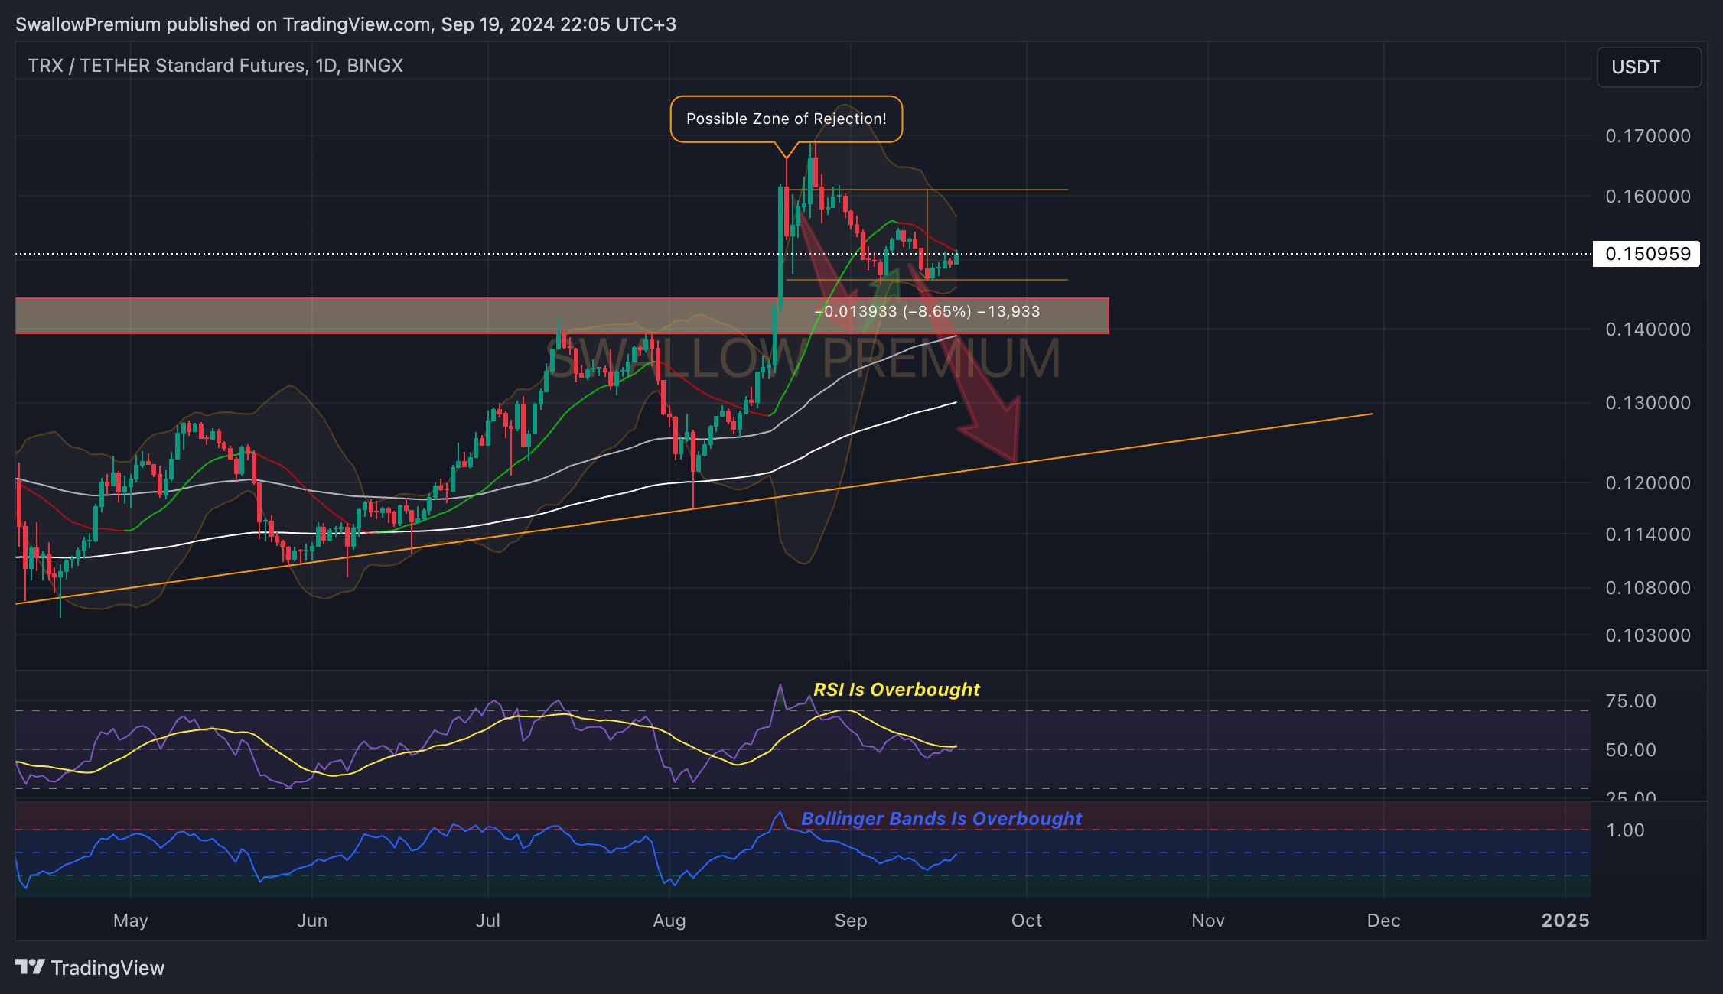Click the USDT currency button
The height and width of the screenshot is (994, 1723).
click(1649, 67)
